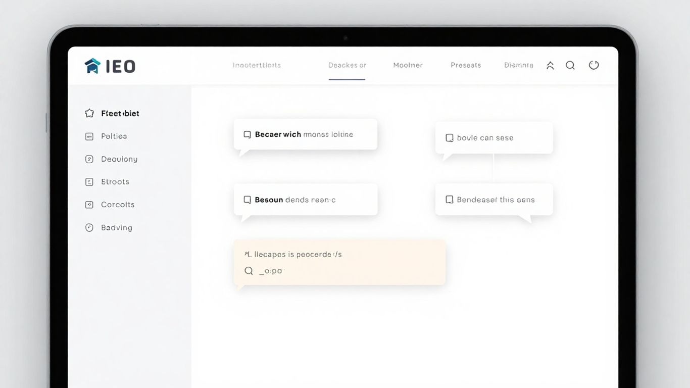Image resolution: width=690 pixels, height=388 pixels.
Task: Select the text bovle can sese
Action: tap(485, 138)
